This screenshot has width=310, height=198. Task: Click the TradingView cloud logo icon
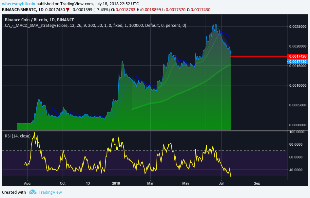pos(33,192)
